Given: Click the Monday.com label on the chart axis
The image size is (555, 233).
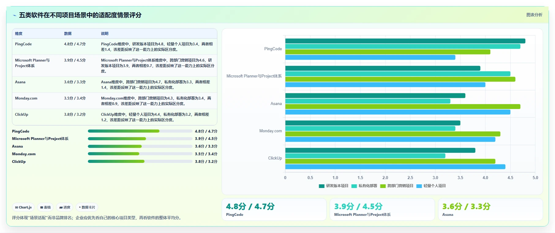Looking at the screenshot, I should click(271, 131).
